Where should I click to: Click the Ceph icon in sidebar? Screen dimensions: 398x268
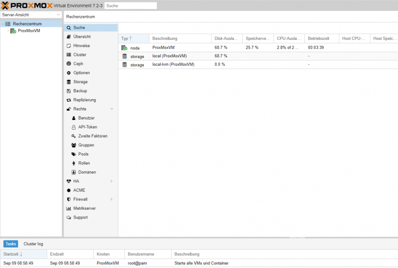pos(69,64)
